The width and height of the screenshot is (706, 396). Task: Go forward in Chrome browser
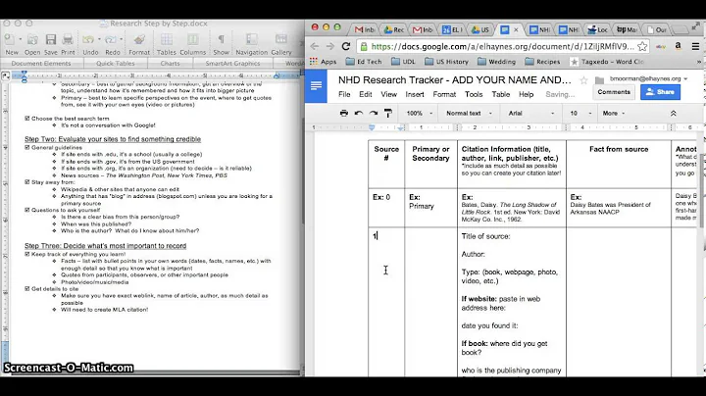point(330,46)
